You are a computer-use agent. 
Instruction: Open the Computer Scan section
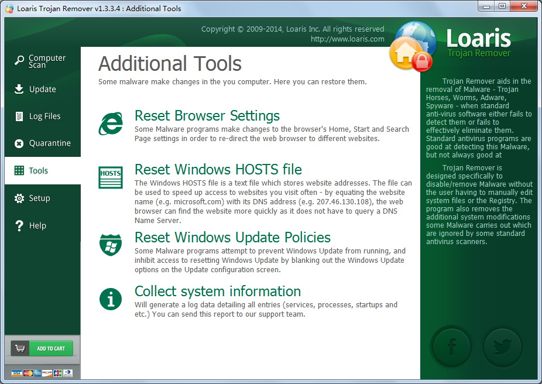[x=43, y=61]
